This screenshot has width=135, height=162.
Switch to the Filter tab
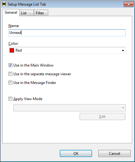(41, 13)
